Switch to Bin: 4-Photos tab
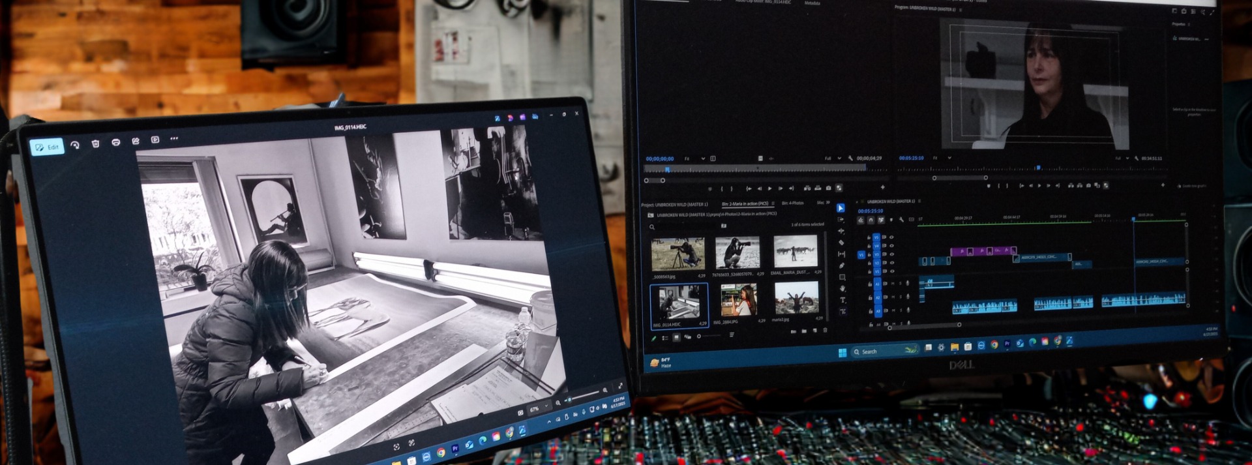The image size is (1252, 465). click(x=792, y=203)
